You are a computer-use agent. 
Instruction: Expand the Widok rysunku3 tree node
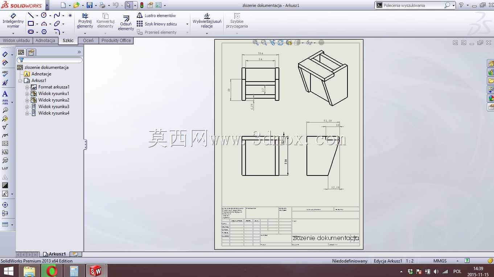[x=27, y=107]
